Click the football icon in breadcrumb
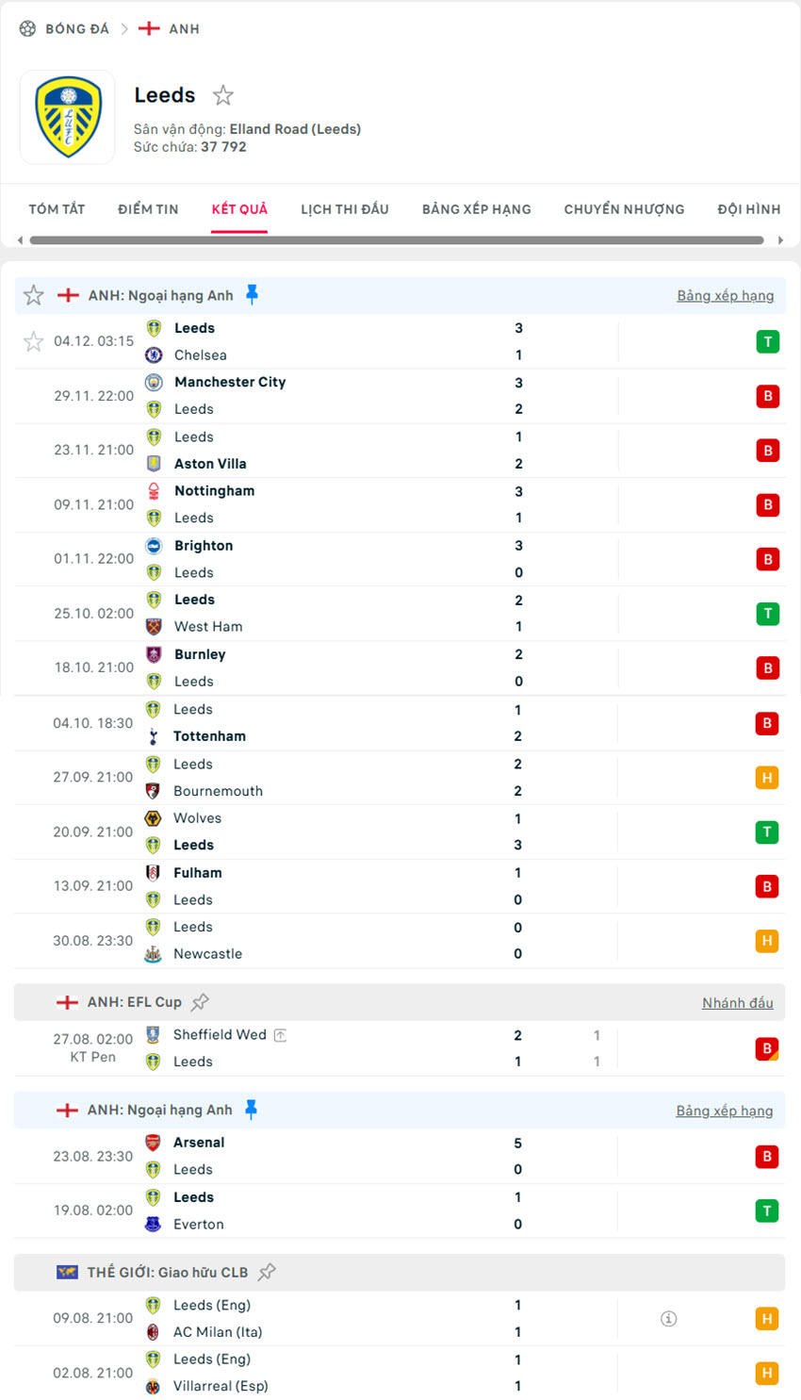Viewport: 801px width, 1400px height. 28,29
